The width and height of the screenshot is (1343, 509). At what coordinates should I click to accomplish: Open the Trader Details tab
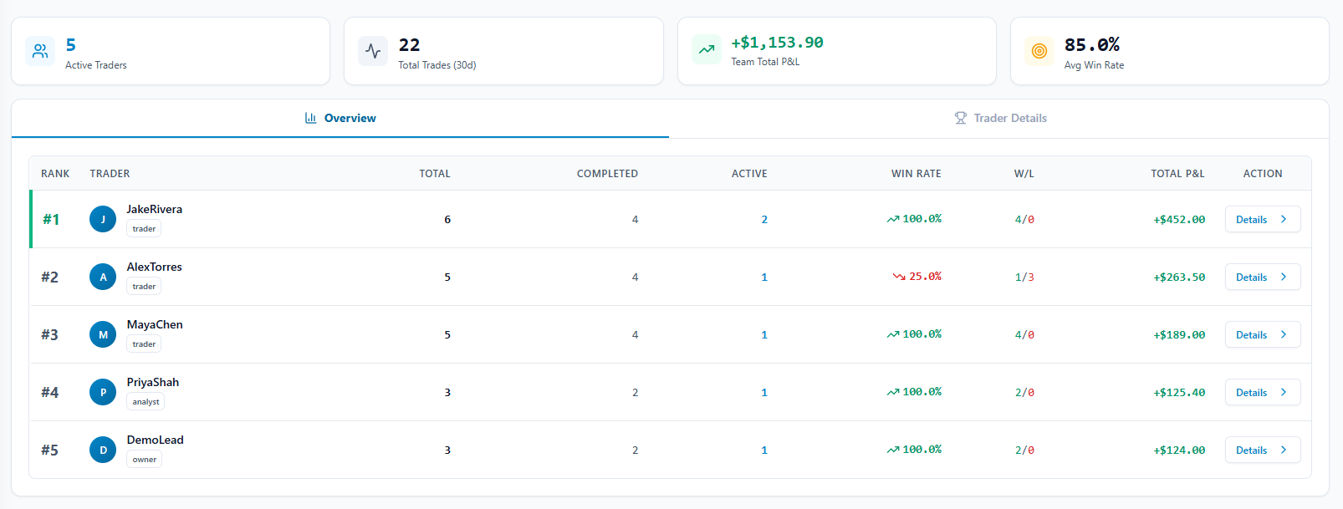pyautogui.click(x=1000, y=118)
